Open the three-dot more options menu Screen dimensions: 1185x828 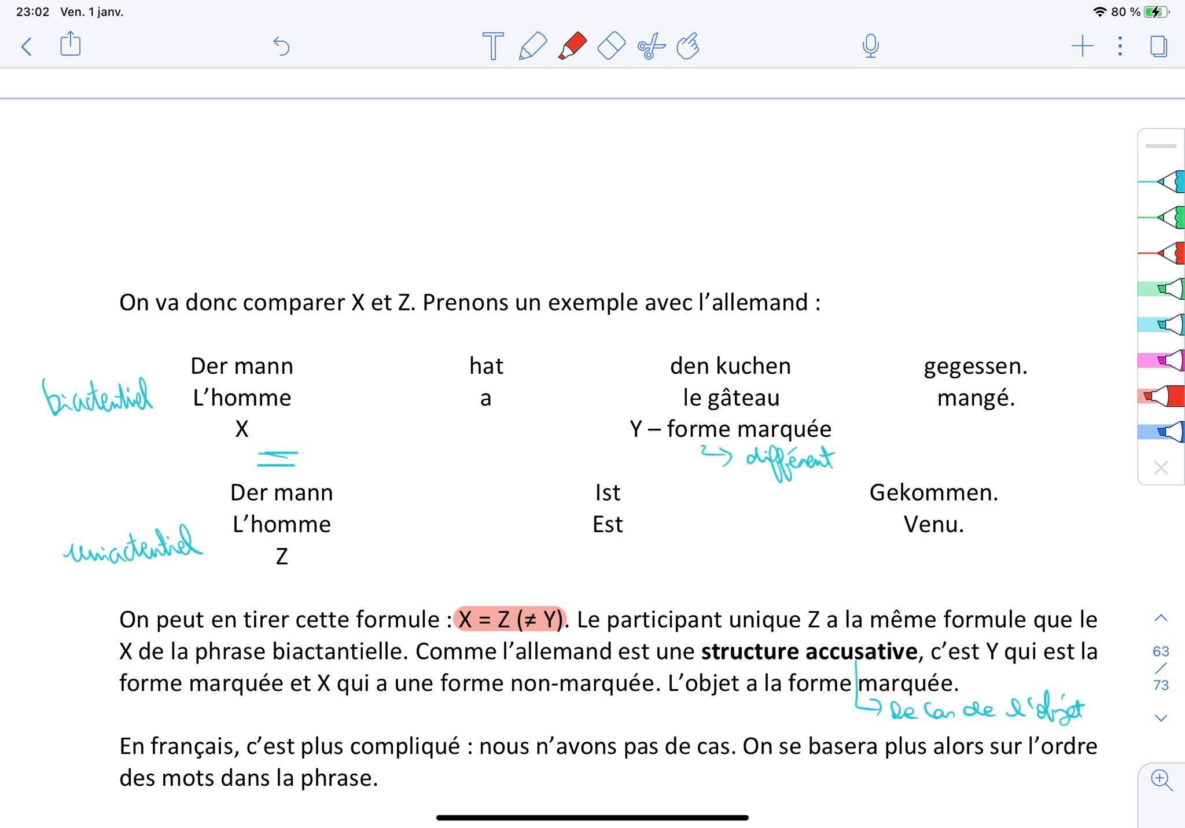point(1120,46)
